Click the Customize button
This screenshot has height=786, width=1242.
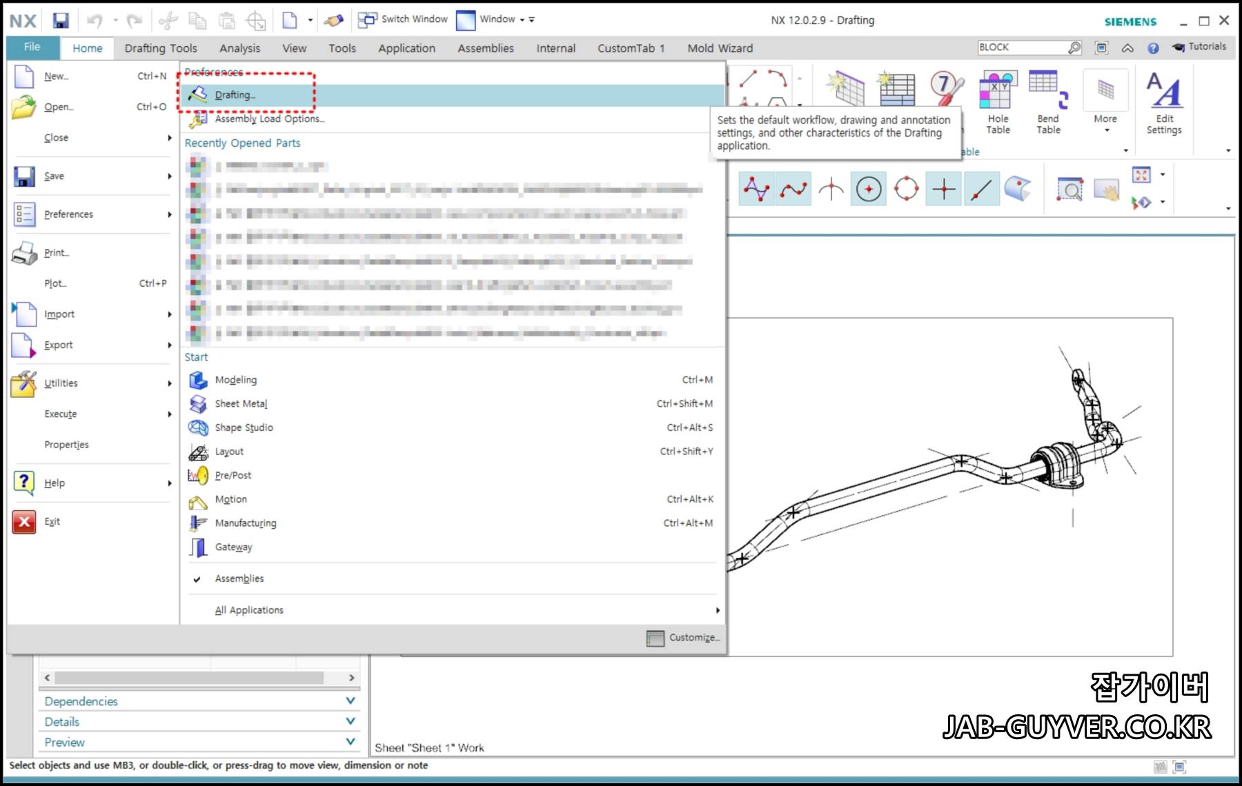[683, 638]
